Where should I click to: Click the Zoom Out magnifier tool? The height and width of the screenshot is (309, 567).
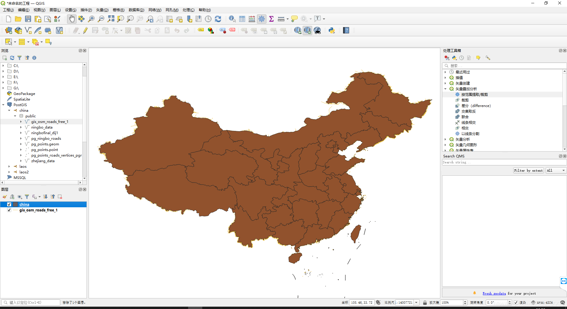[101, 19]
